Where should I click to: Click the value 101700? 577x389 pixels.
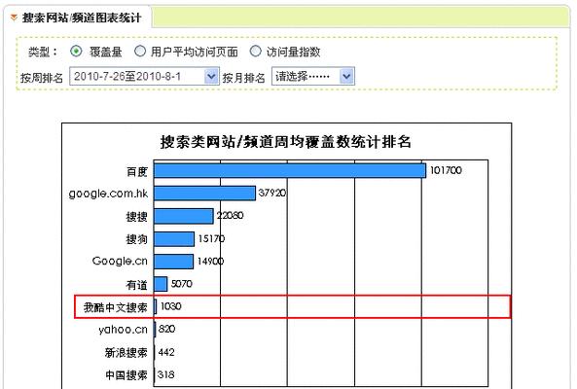(446, 170)
